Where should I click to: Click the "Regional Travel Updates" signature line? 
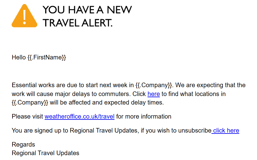click(x=45, y=153)
